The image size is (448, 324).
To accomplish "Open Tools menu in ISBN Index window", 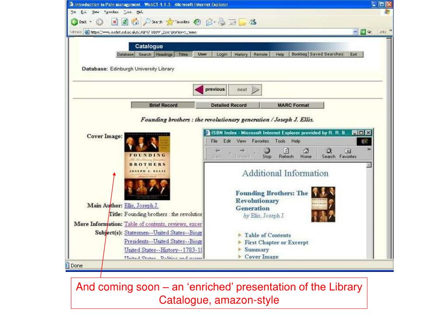I will tap(280, 141).
